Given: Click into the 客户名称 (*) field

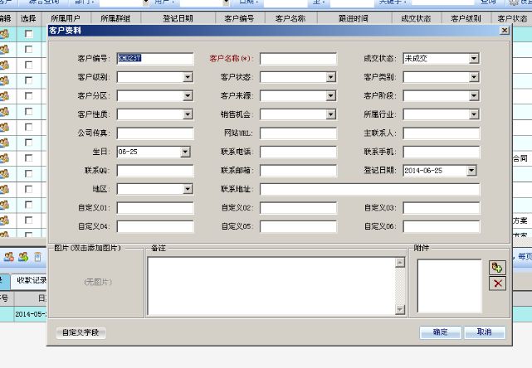Looking at the screenshot, I should point(298,58).
